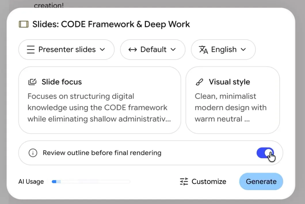Click the Focuses on structuring digital description text
Image resolution: width=305 pixels, height=204 pixels.
tap(99, 108)
